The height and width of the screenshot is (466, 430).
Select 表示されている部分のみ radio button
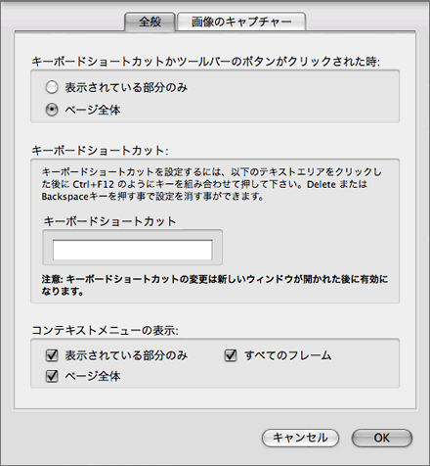52,88
